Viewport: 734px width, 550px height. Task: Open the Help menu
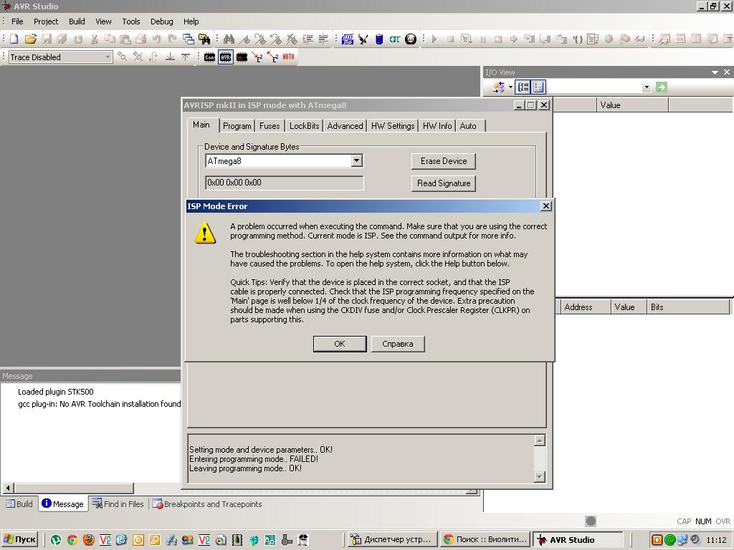click(x=191, y=21)
